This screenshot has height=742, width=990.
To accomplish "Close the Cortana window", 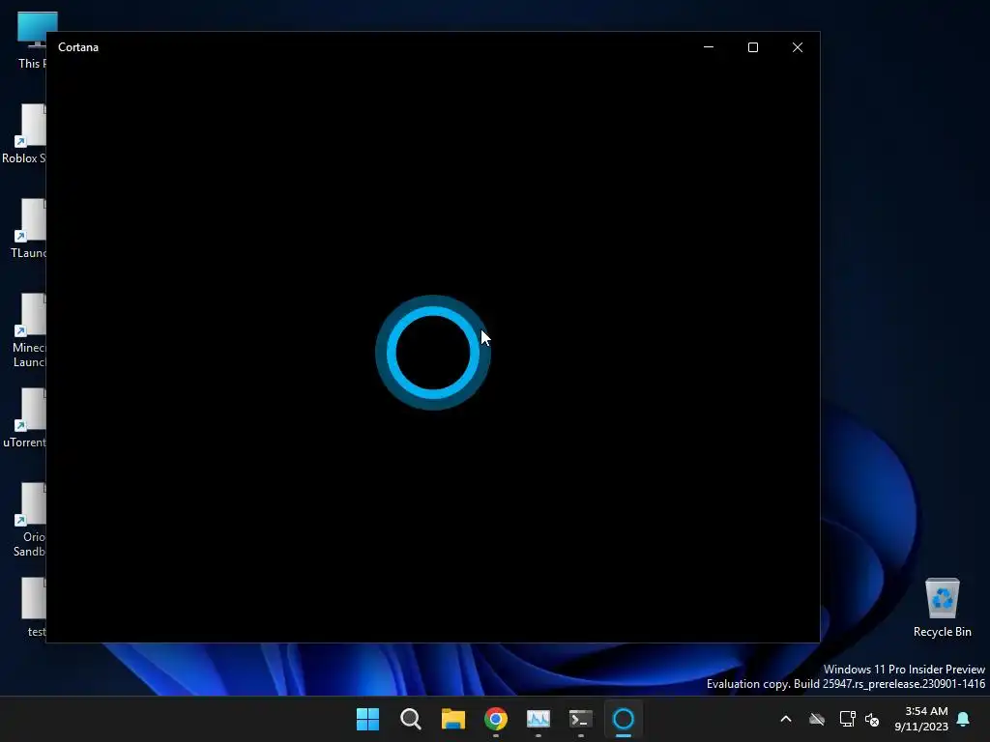I will tap(798, 47).
